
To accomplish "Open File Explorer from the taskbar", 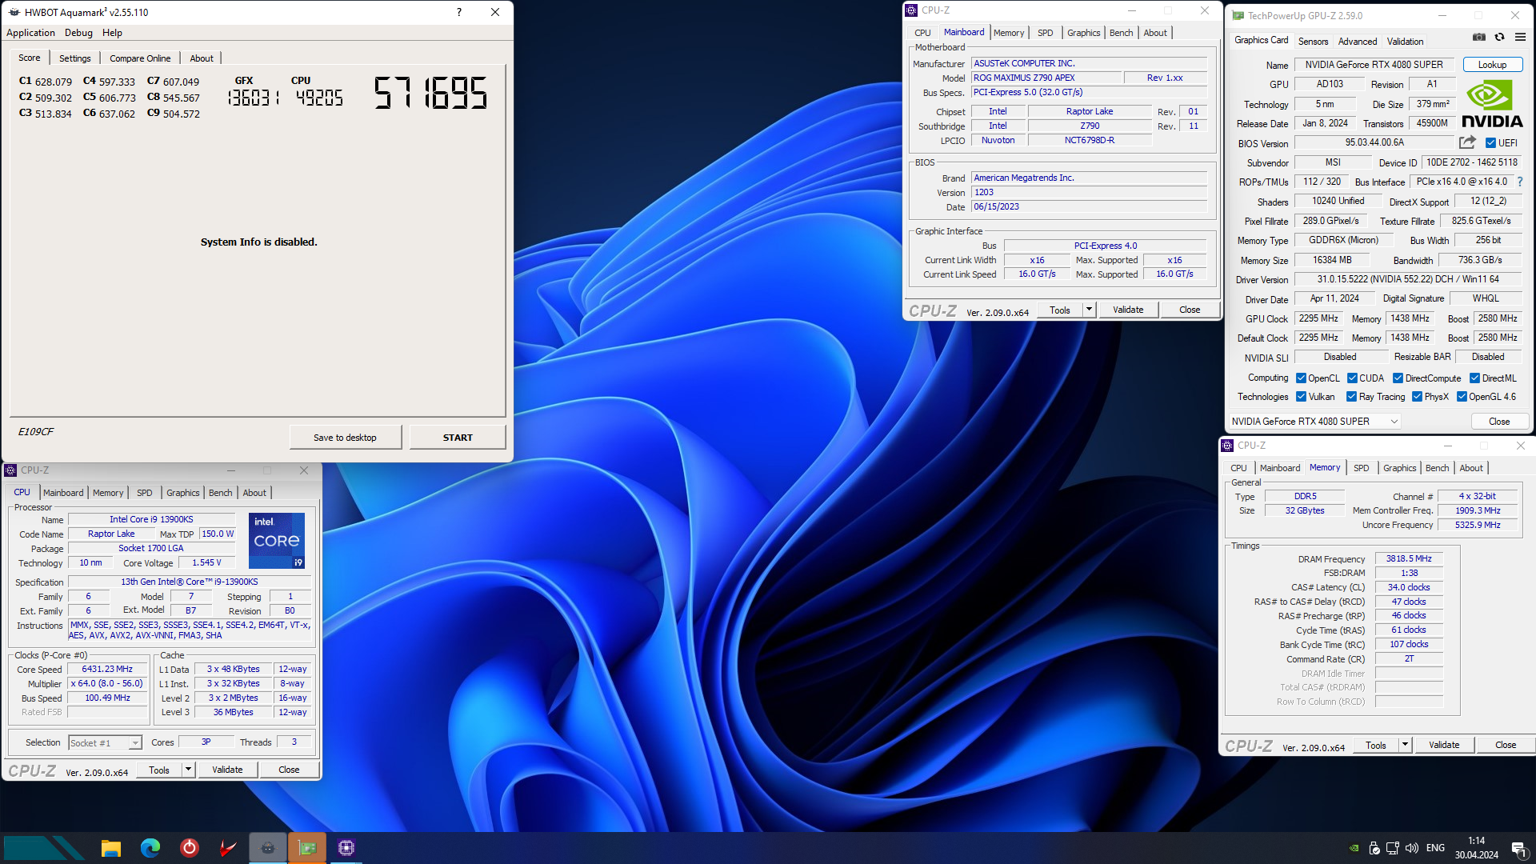I will pyautogui.click(x=110, y=848).
